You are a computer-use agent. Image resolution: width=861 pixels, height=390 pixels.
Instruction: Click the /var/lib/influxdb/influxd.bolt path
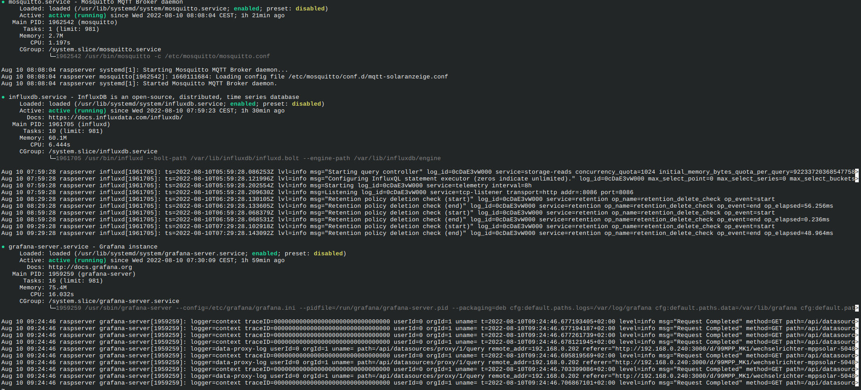[245, 158]
